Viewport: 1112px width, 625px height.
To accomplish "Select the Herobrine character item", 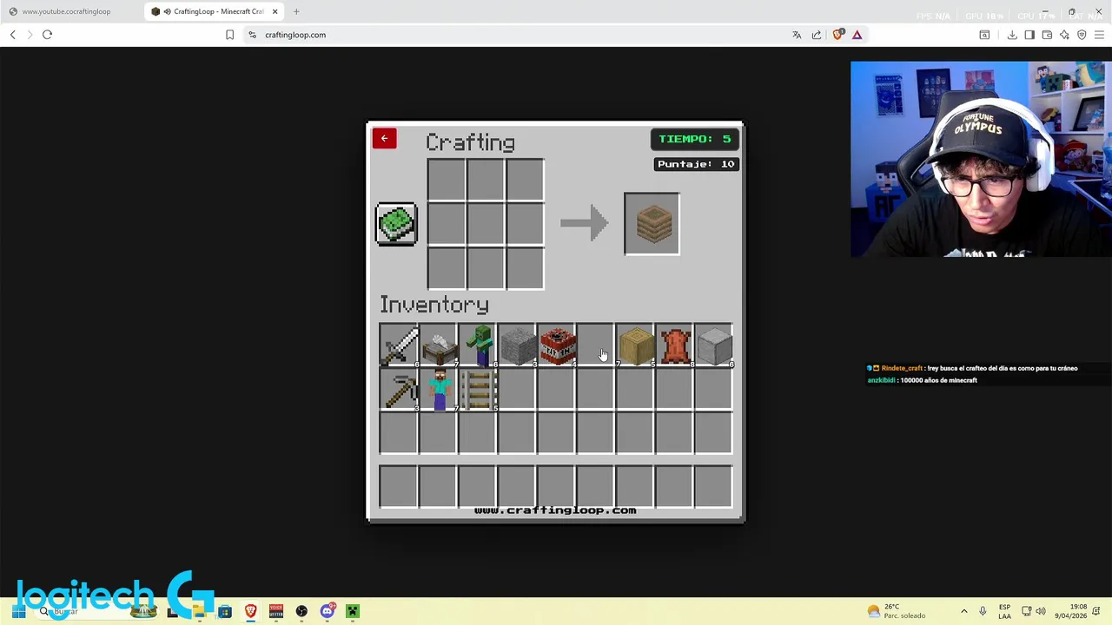I will [x=439, y=390].
